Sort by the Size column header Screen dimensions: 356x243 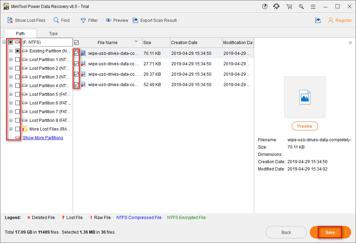156,43
